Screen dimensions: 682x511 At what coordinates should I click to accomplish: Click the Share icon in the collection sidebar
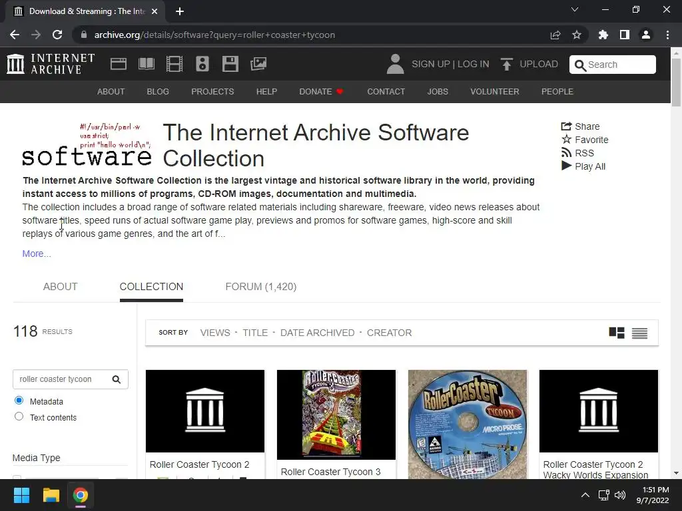pyautogui.click(x=566, y=126)
